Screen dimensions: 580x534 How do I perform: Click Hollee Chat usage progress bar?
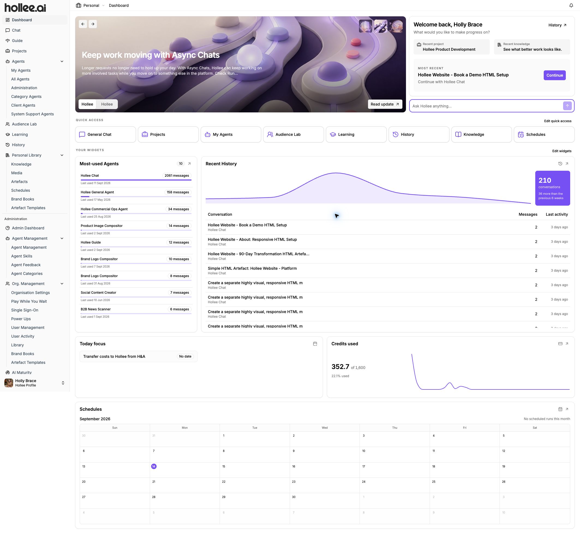[136, 180]
